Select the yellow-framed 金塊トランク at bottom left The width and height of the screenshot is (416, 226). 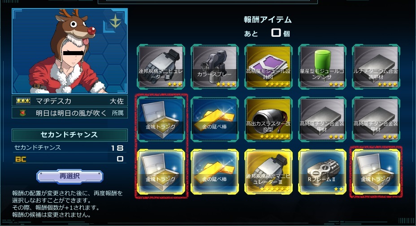(x=161, y=172)
